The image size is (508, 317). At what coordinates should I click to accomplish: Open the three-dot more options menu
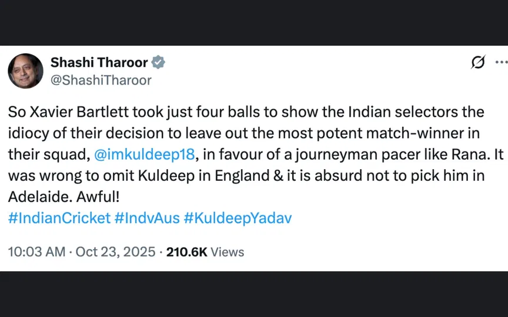[500, 62]
